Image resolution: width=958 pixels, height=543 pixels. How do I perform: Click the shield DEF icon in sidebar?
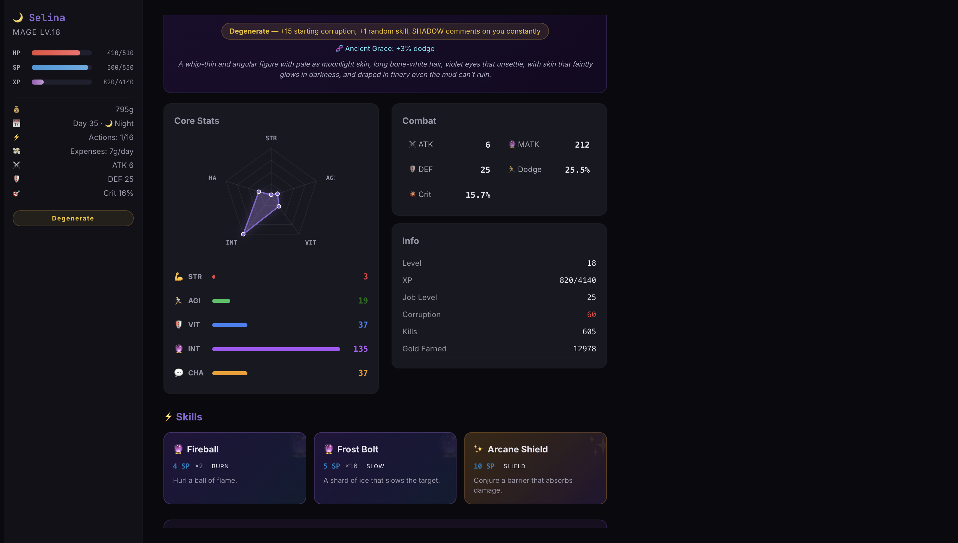(16, 179)
